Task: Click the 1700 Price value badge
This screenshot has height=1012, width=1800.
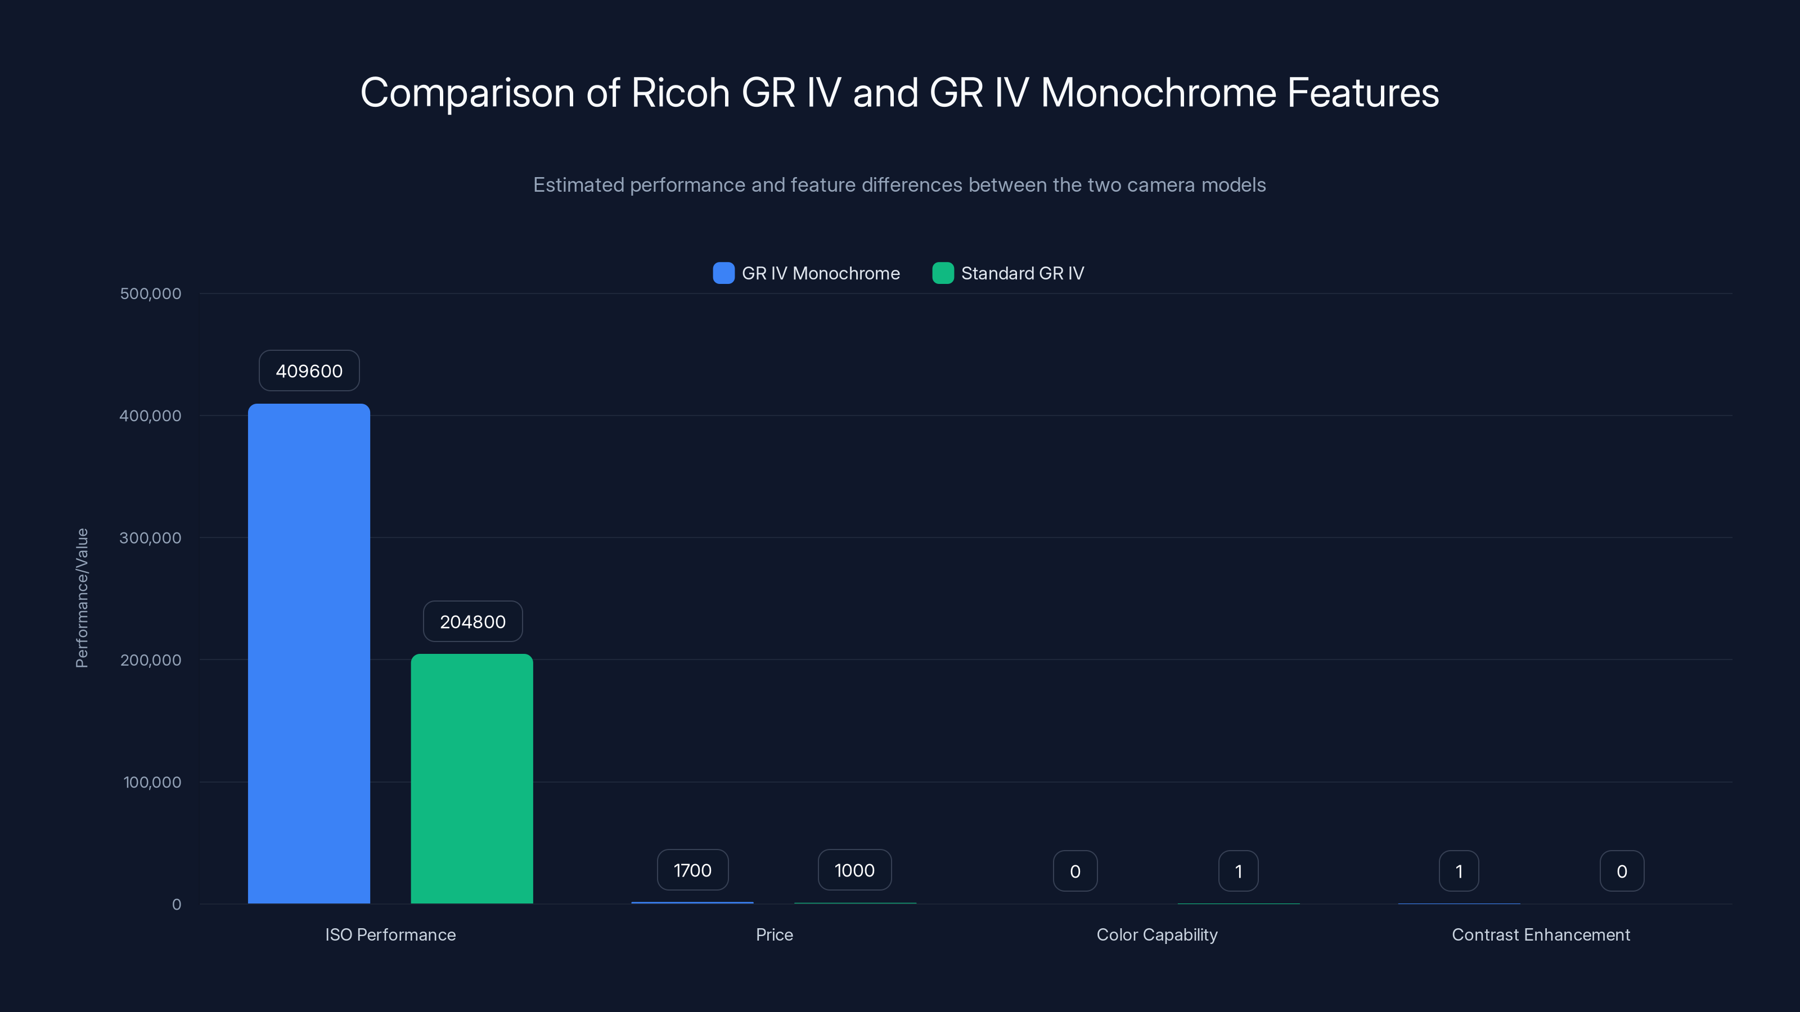Action: coord(692,870)
